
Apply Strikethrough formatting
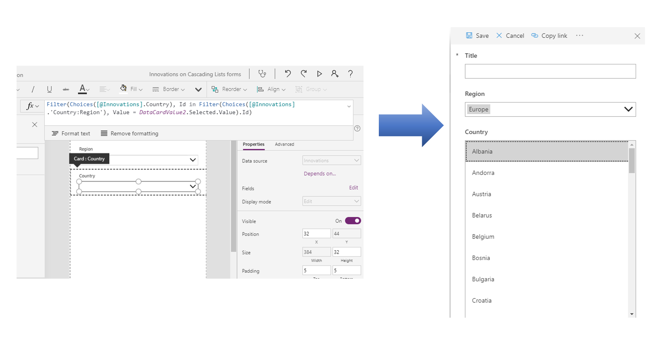(x=65, y=89)
